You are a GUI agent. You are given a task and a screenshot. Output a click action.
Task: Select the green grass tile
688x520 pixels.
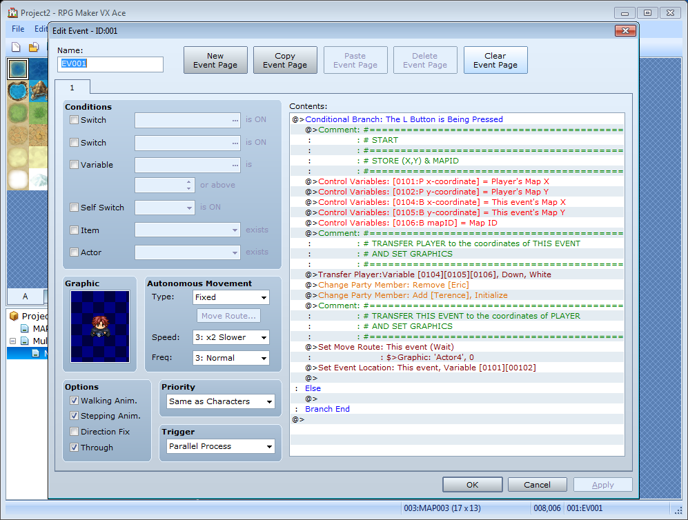18,113
